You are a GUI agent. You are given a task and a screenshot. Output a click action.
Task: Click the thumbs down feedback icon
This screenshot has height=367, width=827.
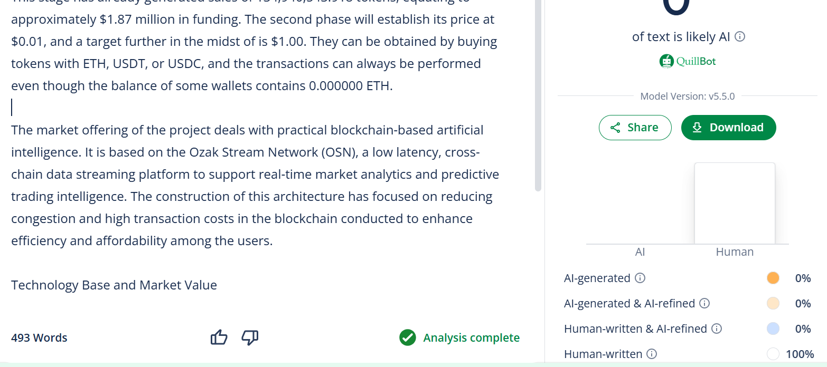tap(250, 337)
